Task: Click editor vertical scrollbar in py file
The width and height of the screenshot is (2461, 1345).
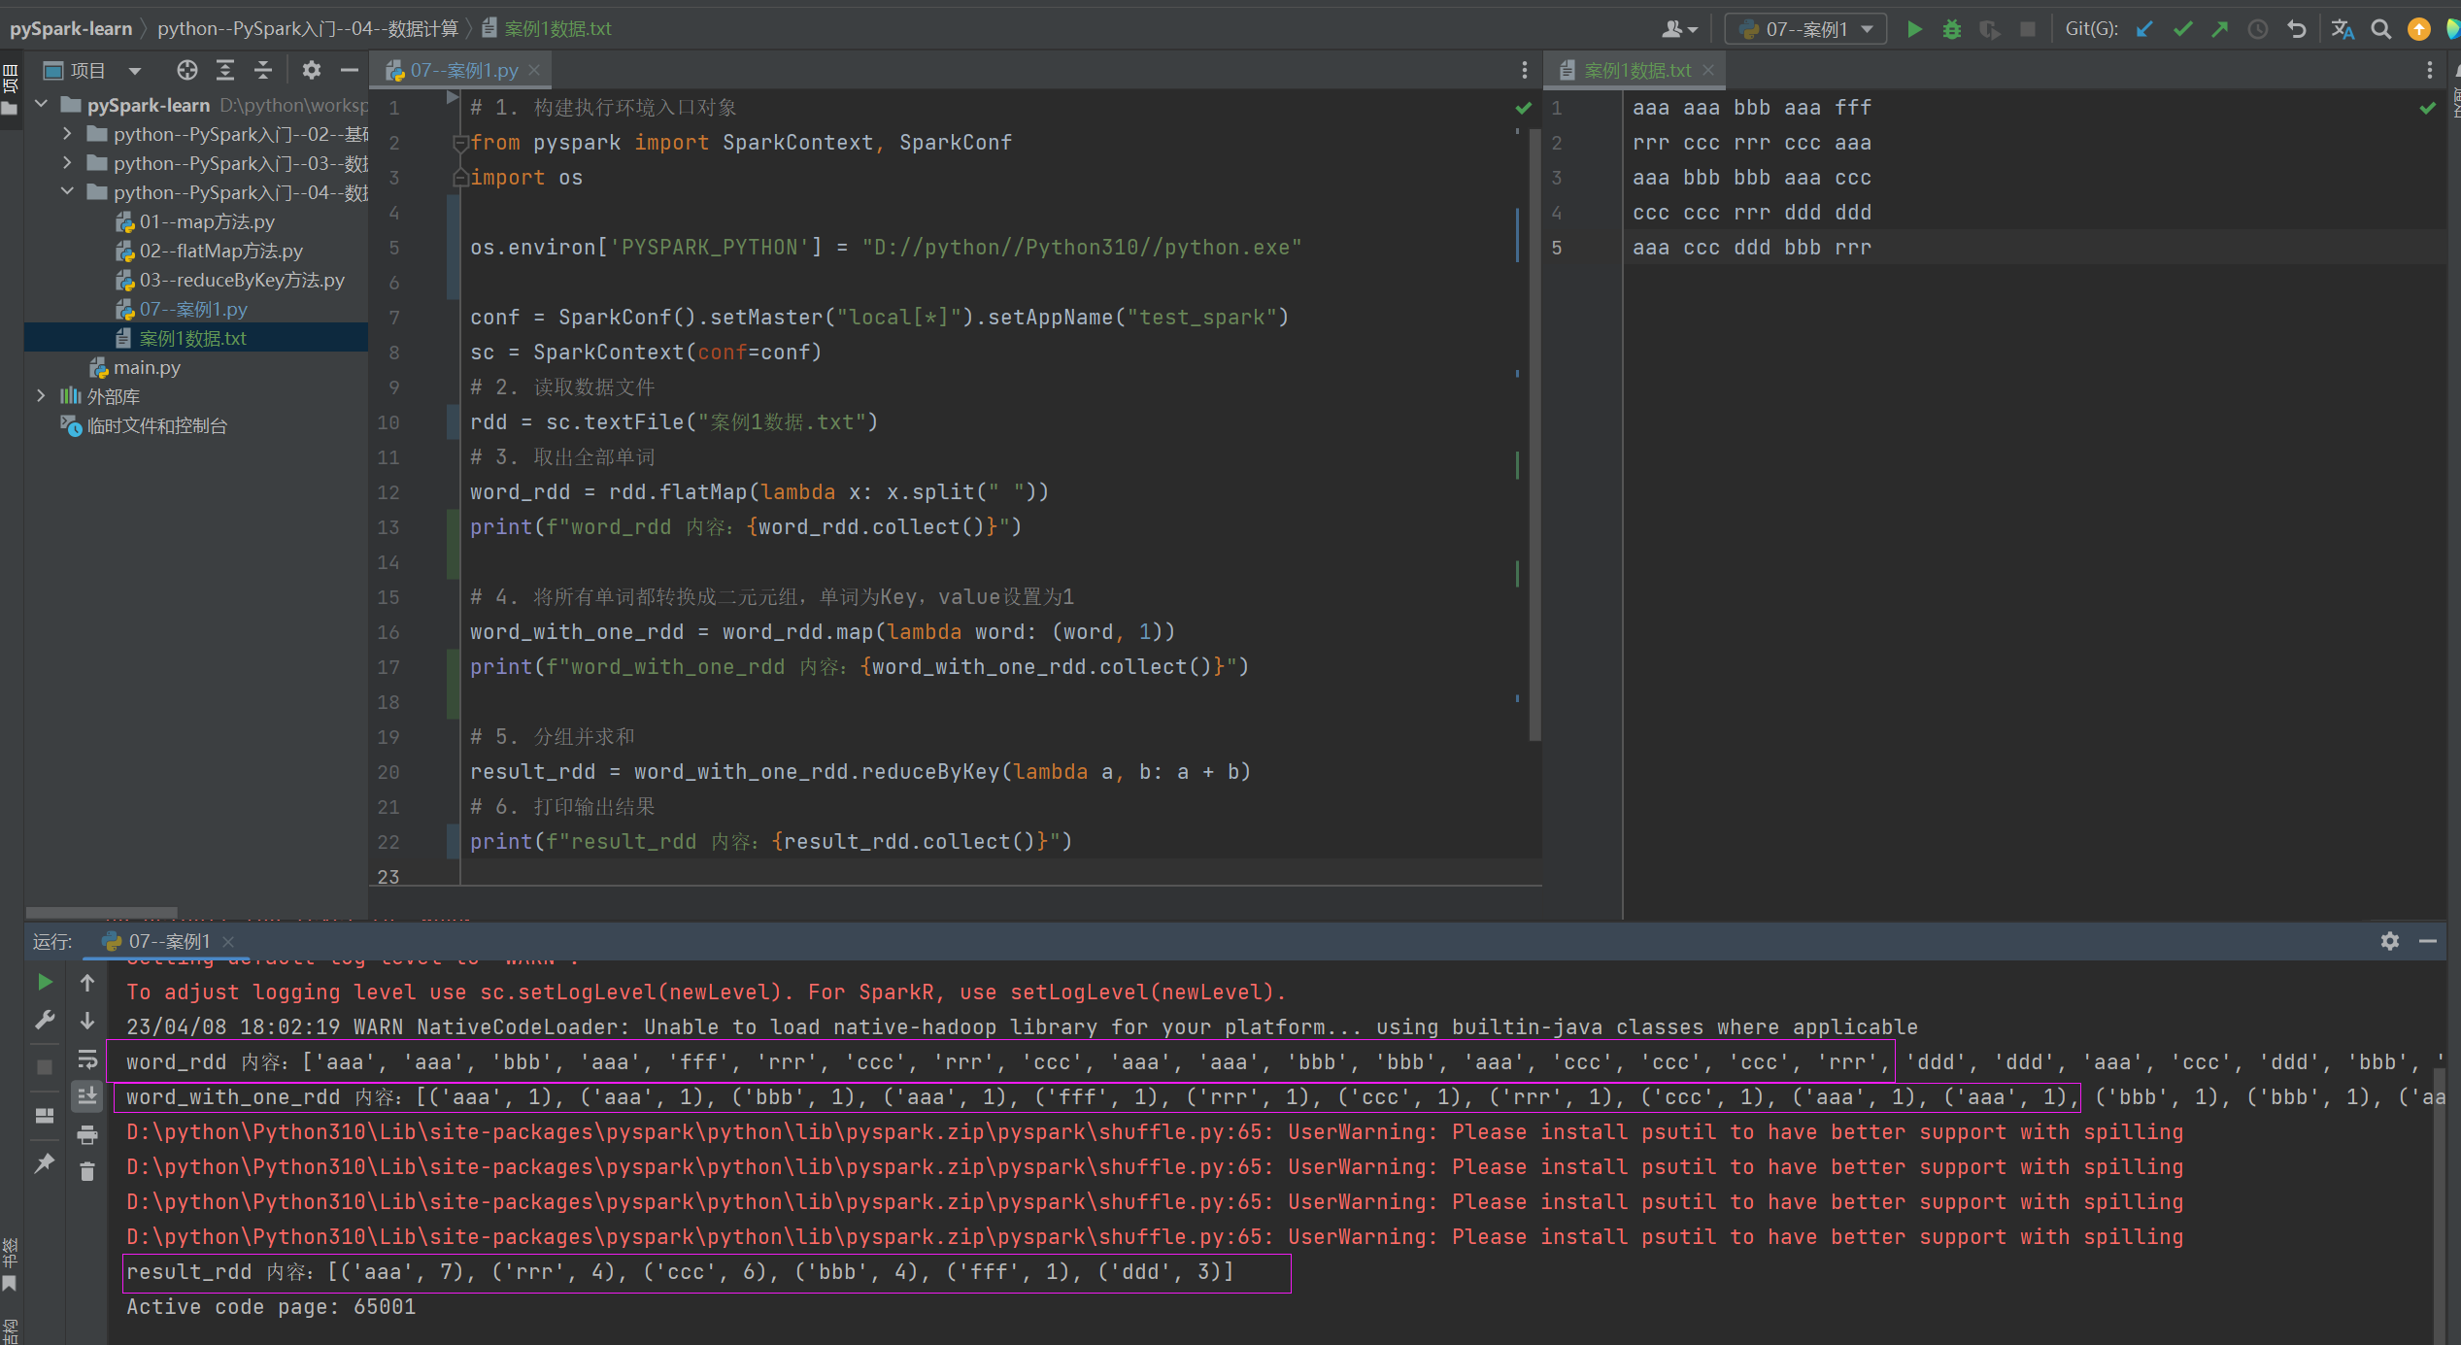Action: [1534, 433]
